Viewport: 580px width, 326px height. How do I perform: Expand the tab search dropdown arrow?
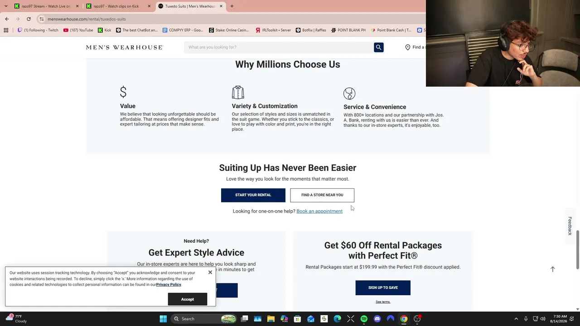[6, 6]
